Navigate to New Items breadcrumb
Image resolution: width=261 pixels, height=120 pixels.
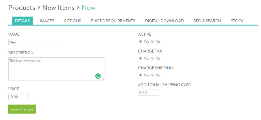pos(58,8)
